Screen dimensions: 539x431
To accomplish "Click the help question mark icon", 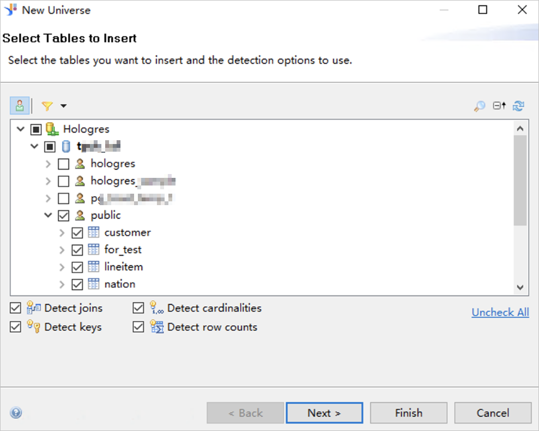I will [x=16, y=412].
